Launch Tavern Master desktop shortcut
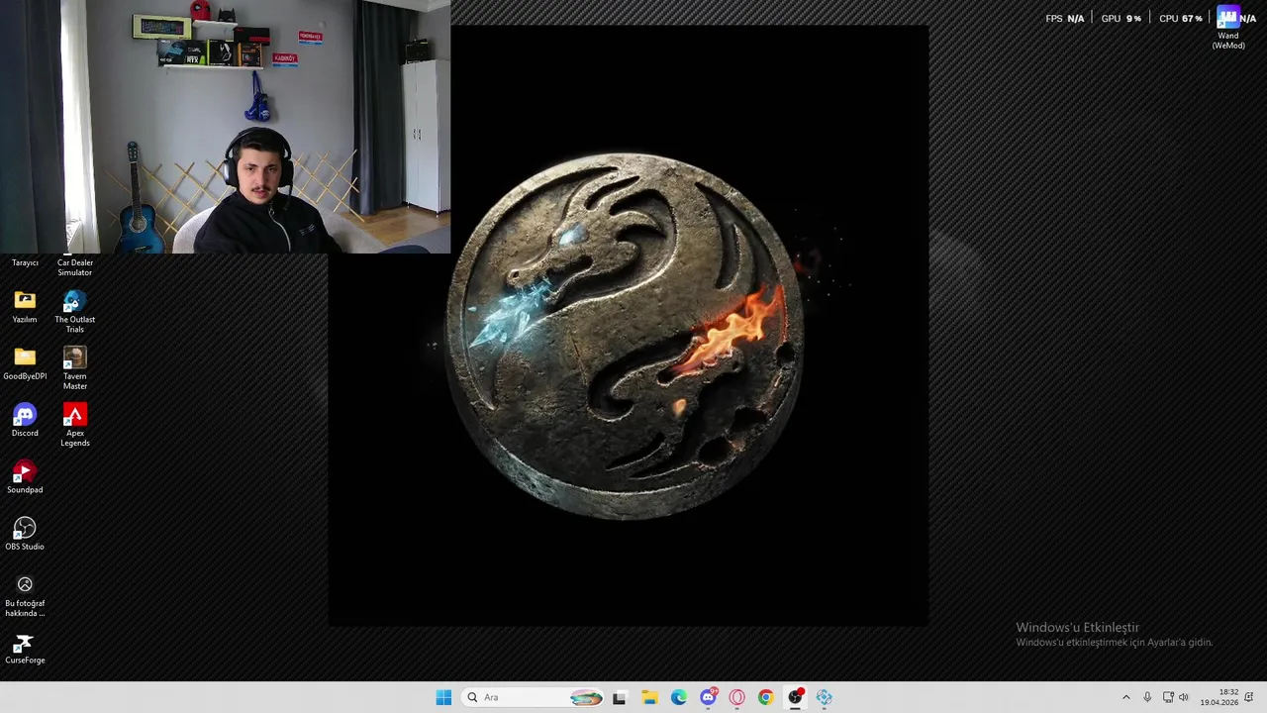Image resolution: width=1267 pixels, height=713 pixels. click(x=74, y=367)
